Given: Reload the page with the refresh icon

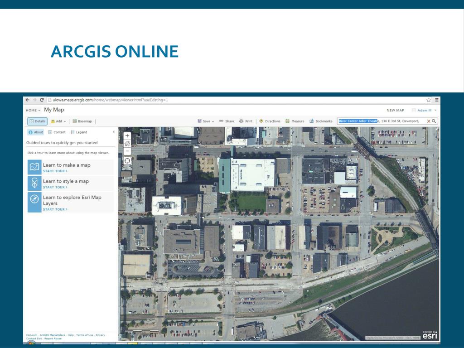Looking at the screenshot, I should [x=42, y=100].
